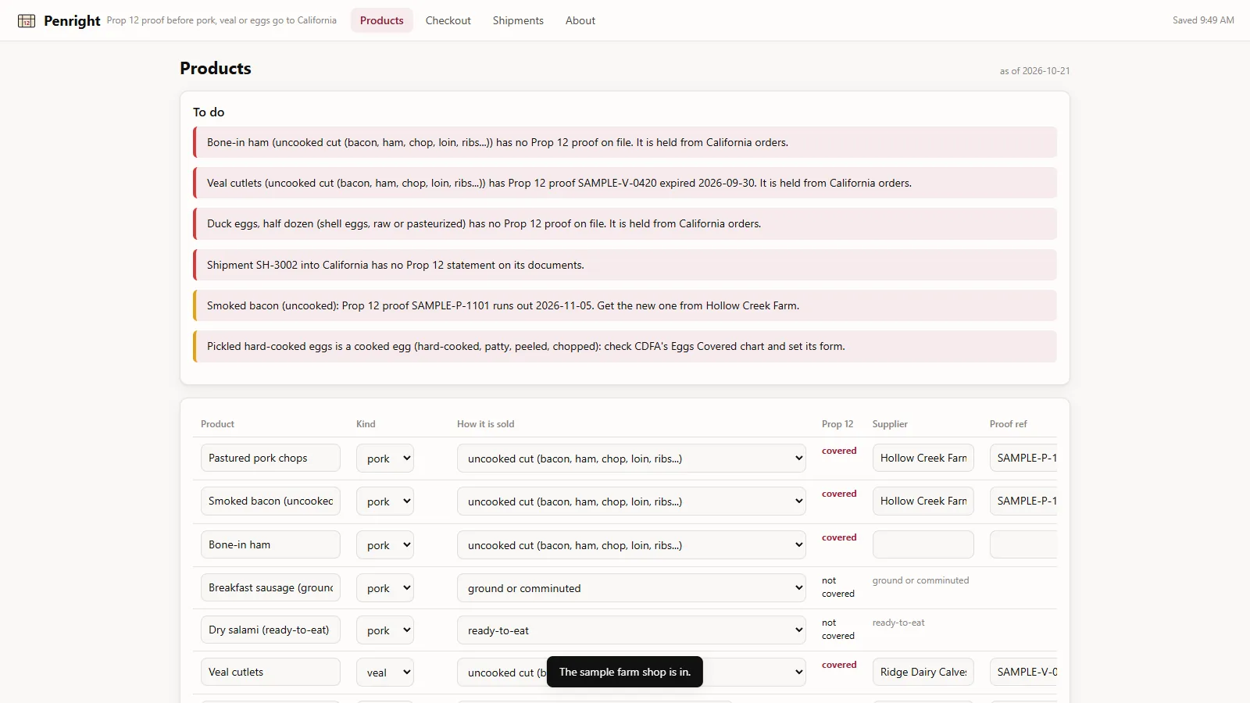Screen dimensions: 1250x703
Task: Select the Bone-in ham no-proof to-do alert
Action: point(625,142)
